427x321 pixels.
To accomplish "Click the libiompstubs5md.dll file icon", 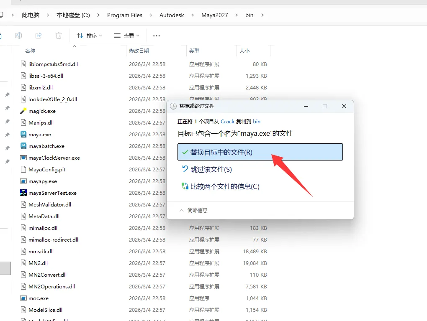I will point(23,64).
